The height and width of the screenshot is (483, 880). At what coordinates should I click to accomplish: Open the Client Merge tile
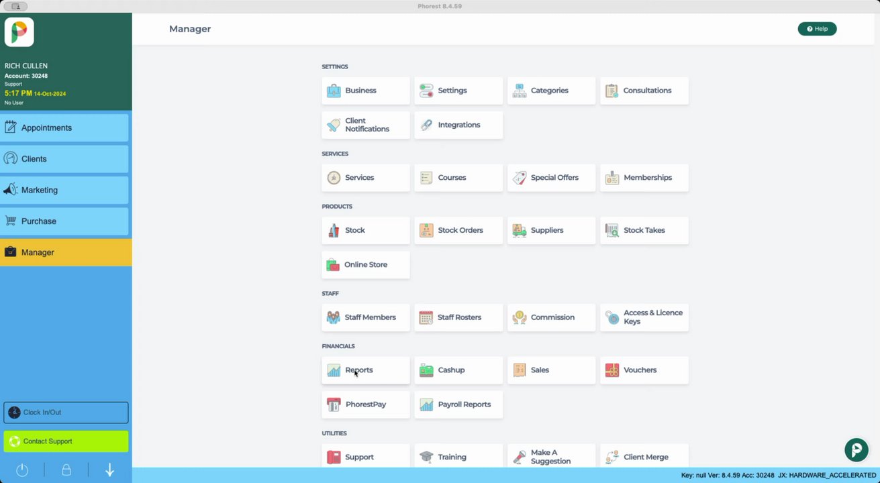click(644, 456)
